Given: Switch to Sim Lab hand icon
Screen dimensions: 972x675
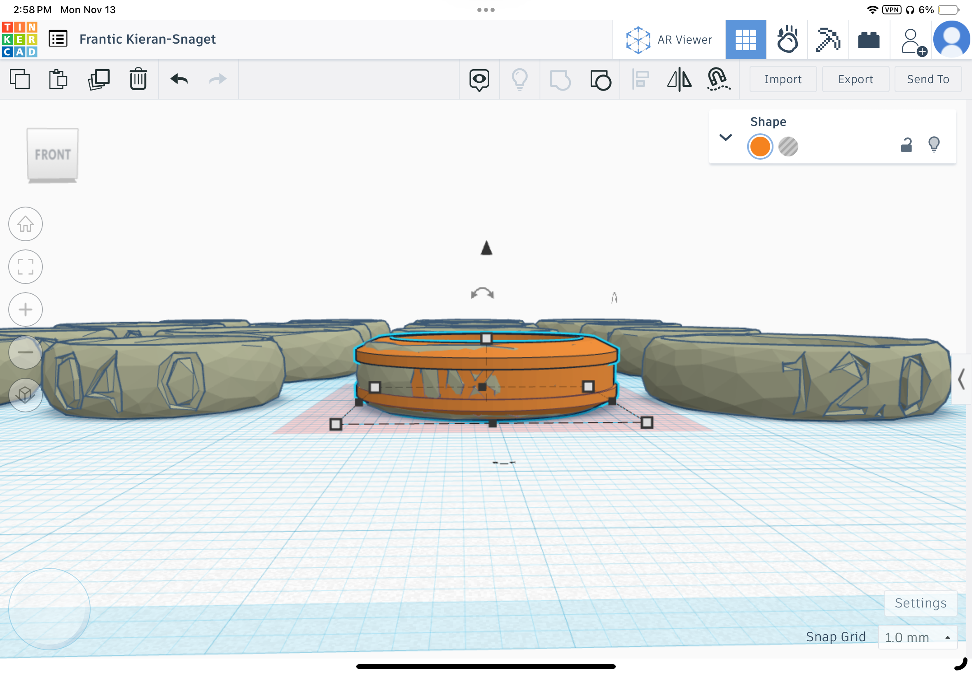Looking at the screenshot, I should [x=787, y=40].
